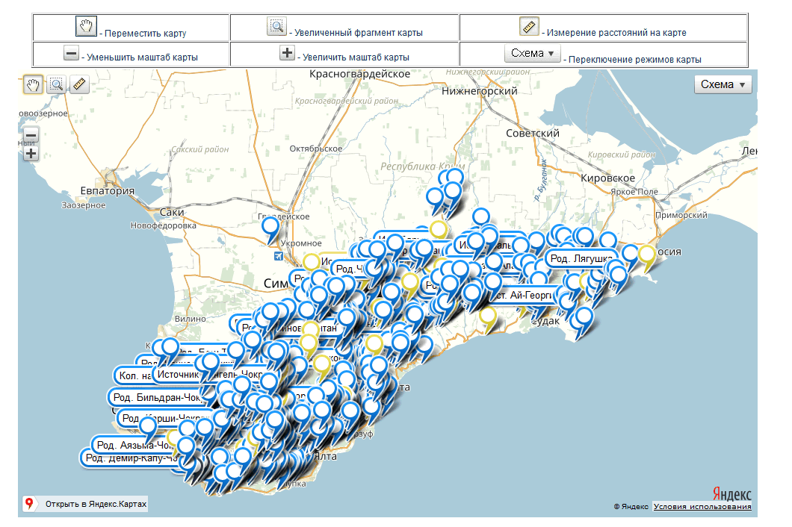The width and height of the screenshot is (792, 527).
Task: Click the red Yandex pin icon
Action: pos(30,503)
